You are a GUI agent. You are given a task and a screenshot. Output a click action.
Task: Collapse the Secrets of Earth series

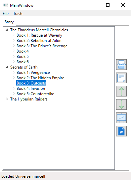pos(7,67)
